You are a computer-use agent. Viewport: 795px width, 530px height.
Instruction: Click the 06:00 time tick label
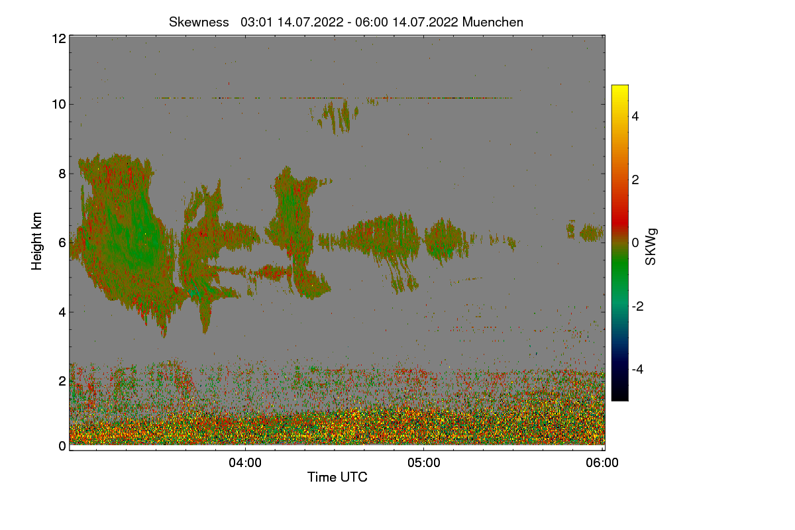(603, 464)
